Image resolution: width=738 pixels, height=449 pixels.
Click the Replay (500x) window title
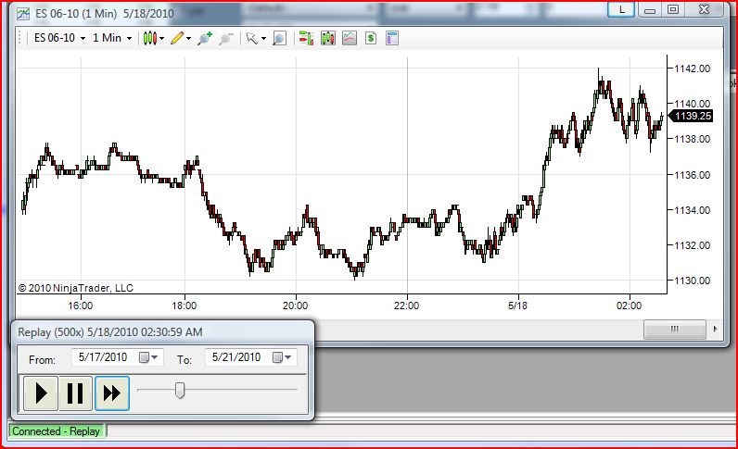pos(110,332)
